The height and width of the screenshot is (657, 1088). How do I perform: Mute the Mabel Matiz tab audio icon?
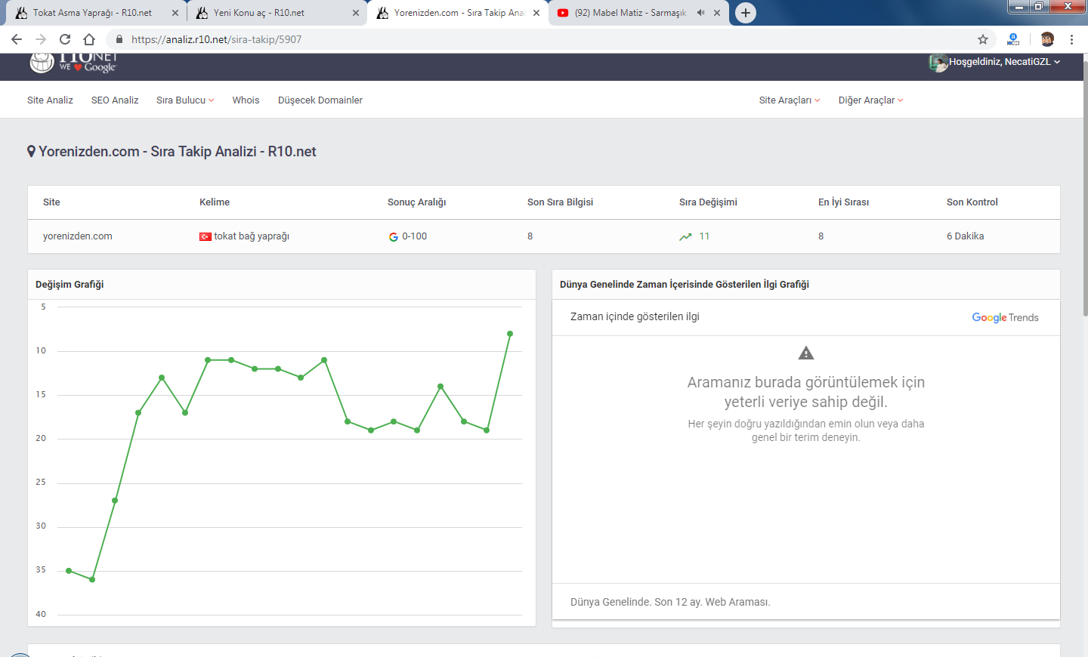pyautogui.click(x=701, y=13)
